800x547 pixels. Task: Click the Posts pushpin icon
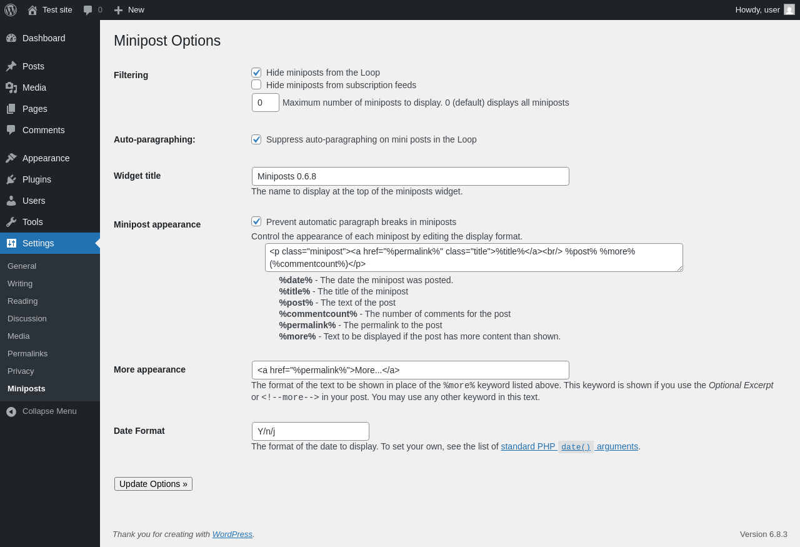click(x=11, y=66)
